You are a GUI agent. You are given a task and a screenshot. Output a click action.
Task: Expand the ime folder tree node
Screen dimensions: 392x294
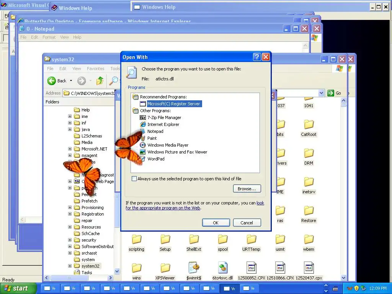point(70,116)
